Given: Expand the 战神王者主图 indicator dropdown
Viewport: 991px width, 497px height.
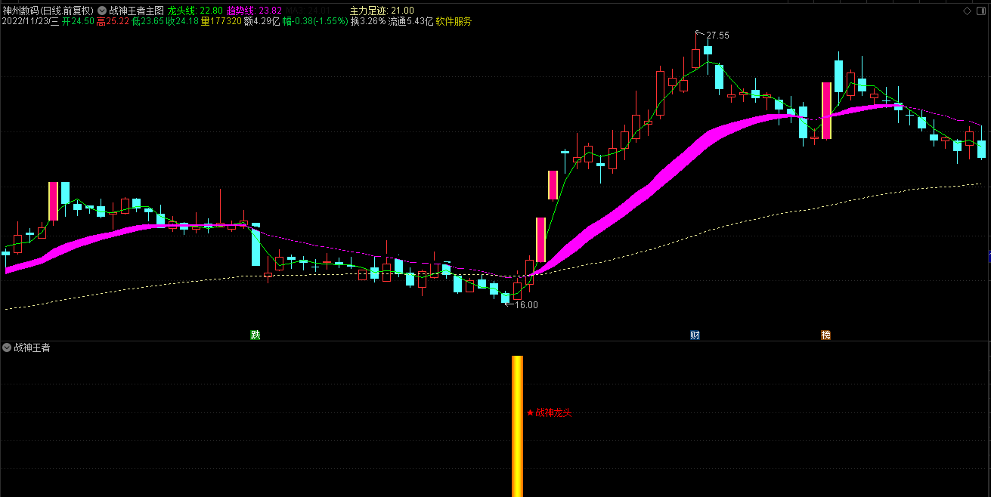Looking at the screenshot, I should [102, 11].
